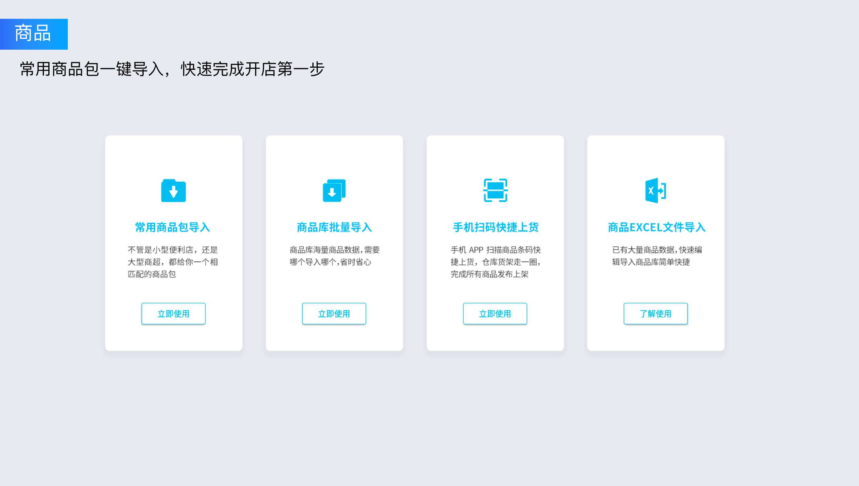Viewport: 859px width, 486px height.
Task: Click the 商品EXCEL文件导入 heading
Action: (657, 227)
